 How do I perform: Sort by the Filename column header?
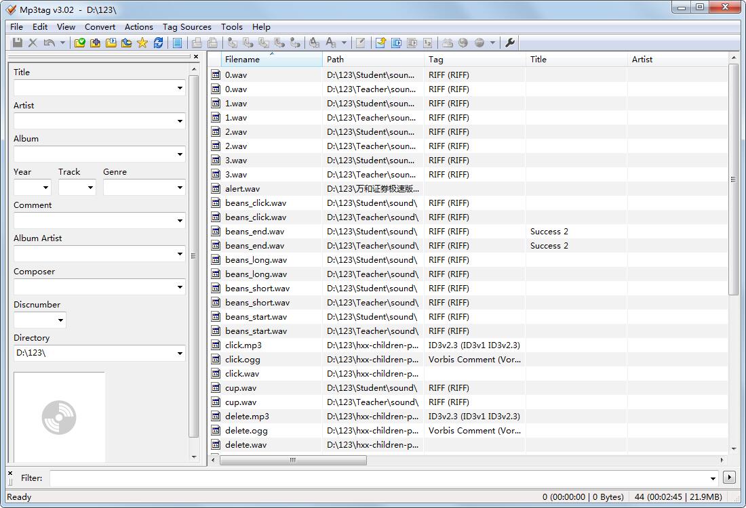(x=272, y=60)
